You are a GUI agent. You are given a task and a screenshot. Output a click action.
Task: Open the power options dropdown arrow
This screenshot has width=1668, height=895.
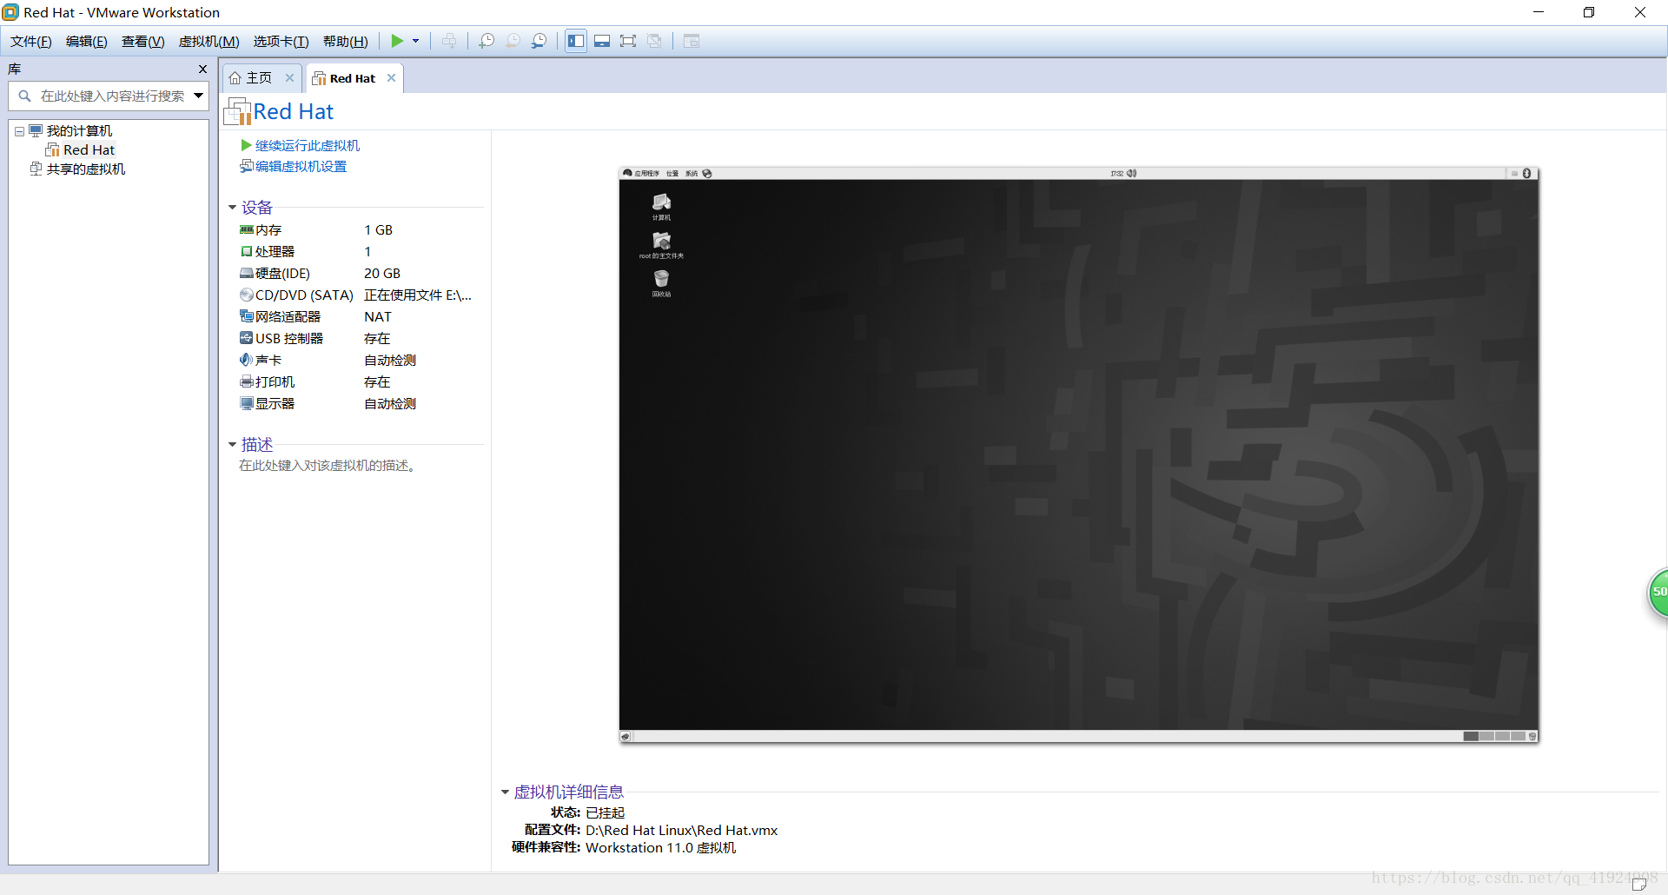[416, 41]
